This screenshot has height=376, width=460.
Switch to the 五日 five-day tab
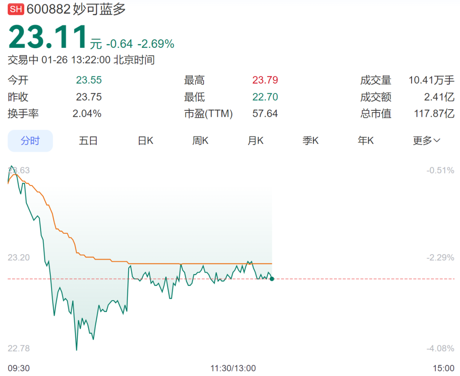click(x=88, y=141)
